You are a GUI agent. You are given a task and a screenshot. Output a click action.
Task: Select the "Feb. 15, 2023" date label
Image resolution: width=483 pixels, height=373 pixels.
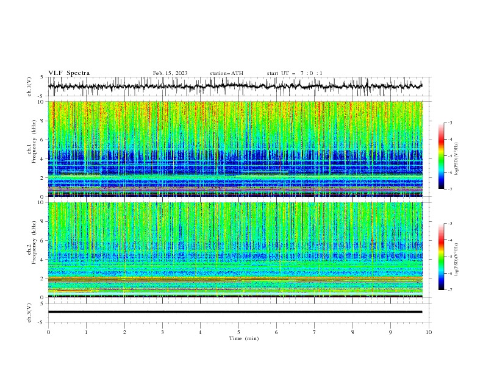click(x=170, y=73)
